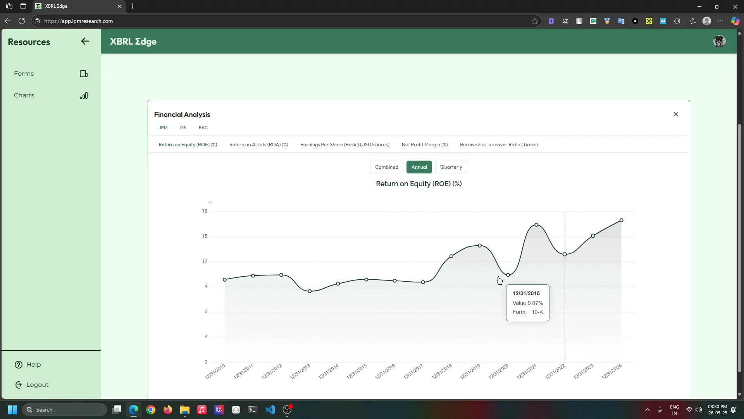Viewport: 744px width, 419px height.
Task: Bookmark page with the star icon
Action: (x=535, y=21)
